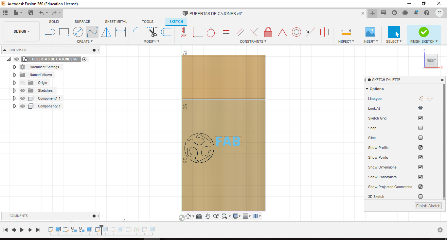447x240 pixels.
Task: Select the Pan hand tool
Action: coord(207,216)
